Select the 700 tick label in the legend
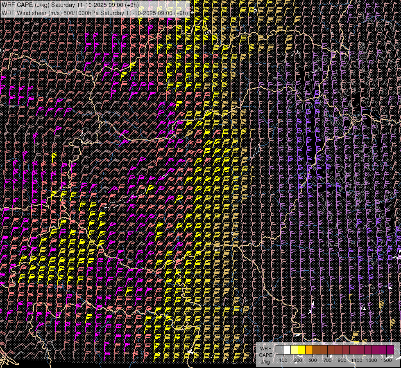401x368 pixels. [327, 360]
